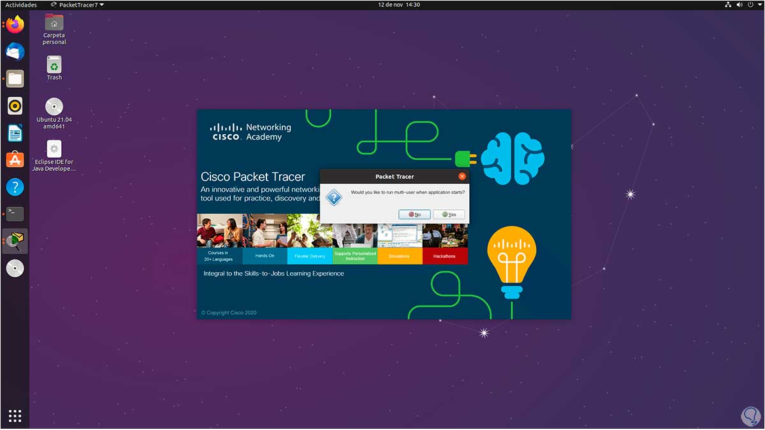
Task: Open Ubuntu Software store in dock
Action: [15, 160]
